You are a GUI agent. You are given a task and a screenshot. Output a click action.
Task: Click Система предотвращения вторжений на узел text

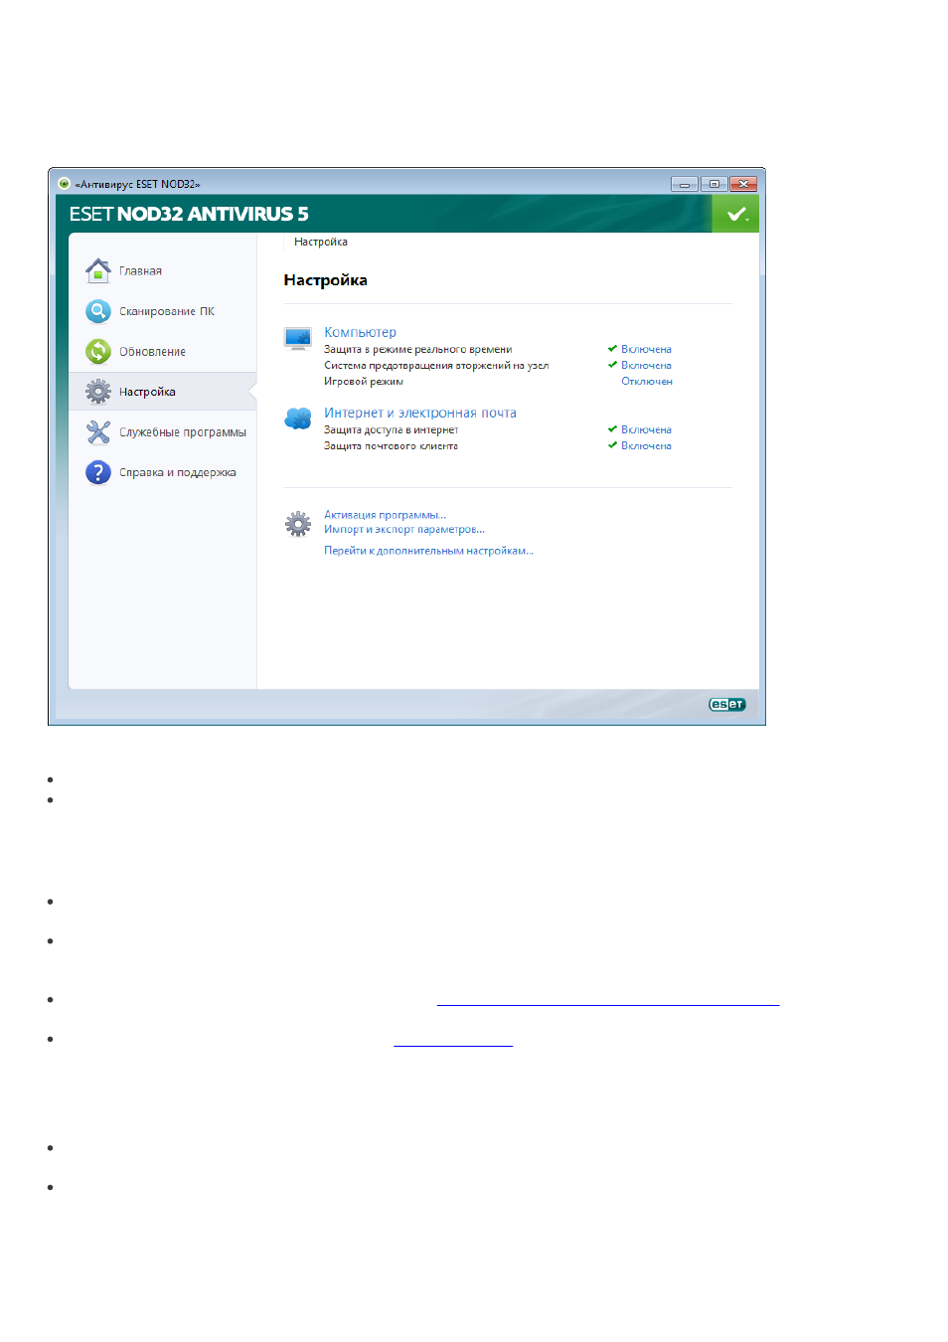coord(436,365)
